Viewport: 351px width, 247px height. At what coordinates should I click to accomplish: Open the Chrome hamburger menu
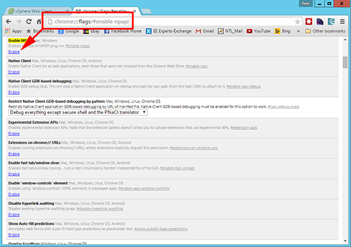pos(342,22)
